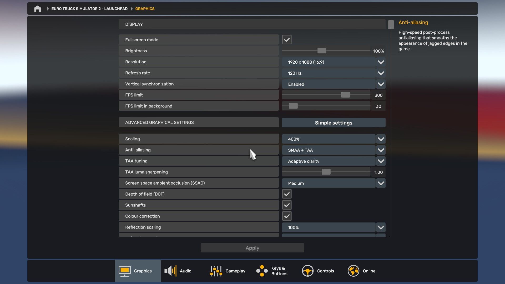Image resolution: width=505 pixels, height=284 pixels.
Task: Click the ADVANCED GRAPHICAL SETTINGS header
Action: point(199,123)
